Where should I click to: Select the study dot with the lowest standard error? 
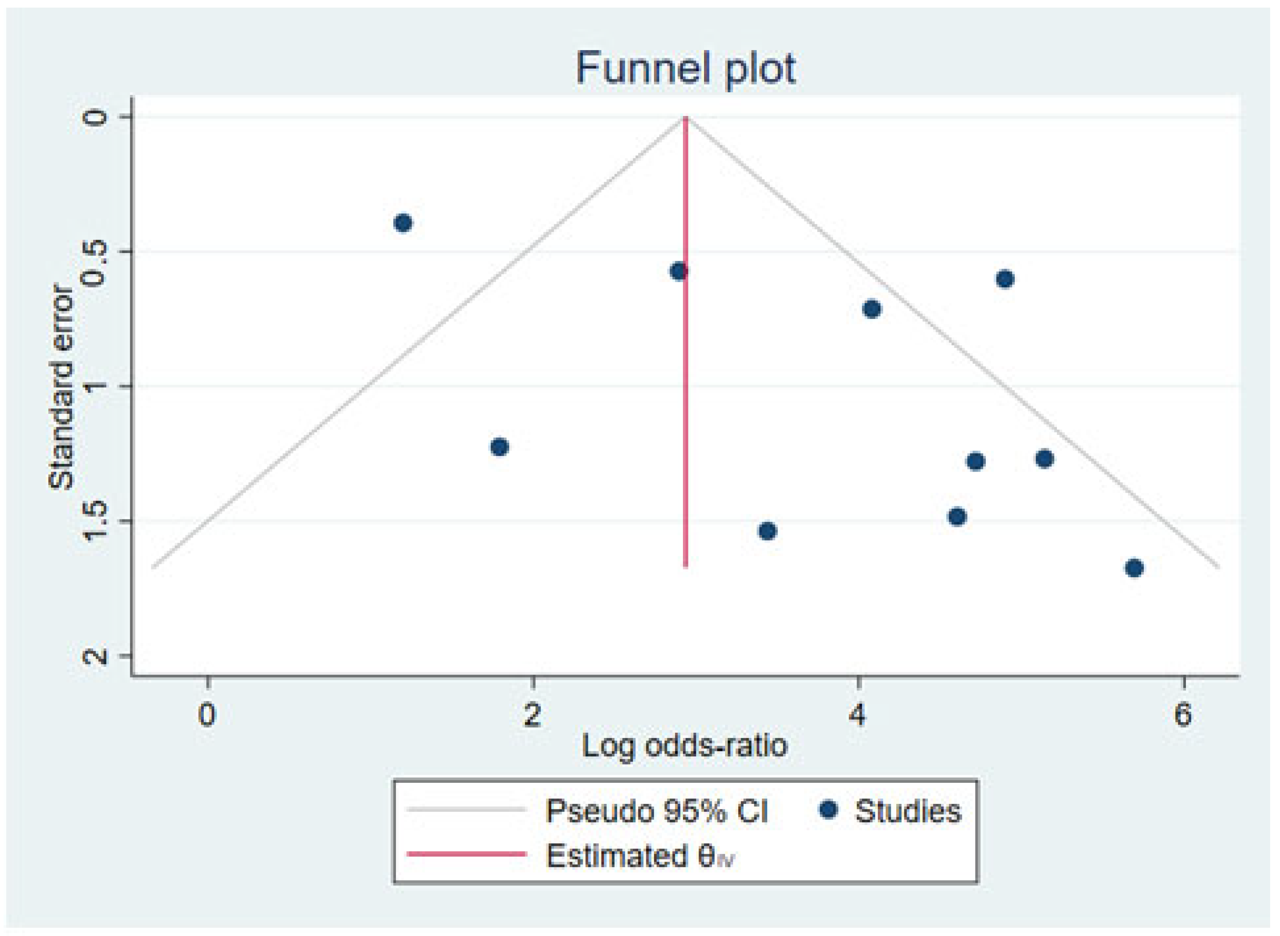pos(403,223)
